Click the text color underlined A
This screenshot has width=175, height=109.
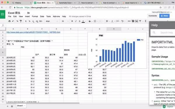point(83,21)
